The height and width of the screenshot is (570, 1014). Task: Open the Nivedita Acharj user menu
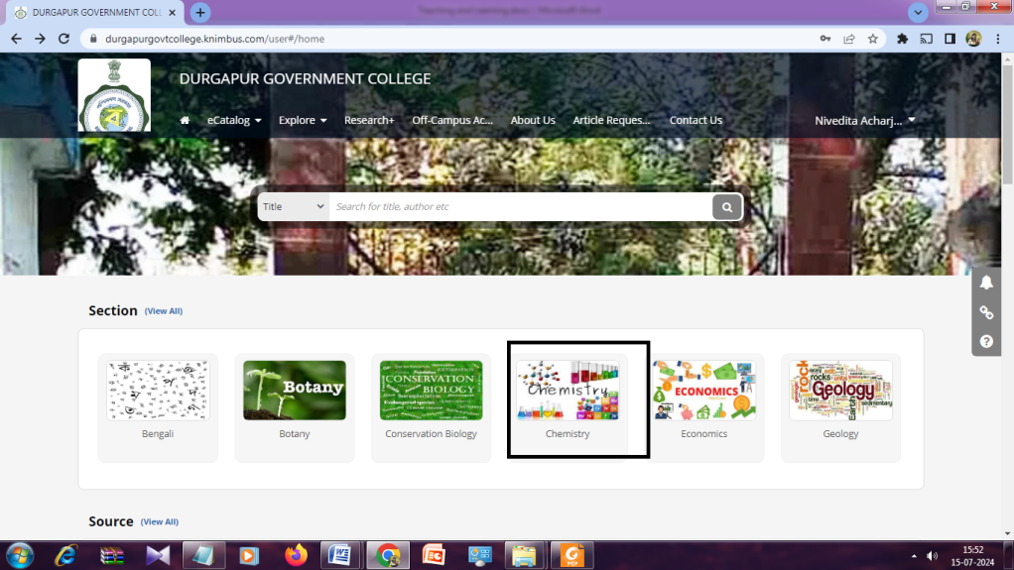tap(864, 121)
